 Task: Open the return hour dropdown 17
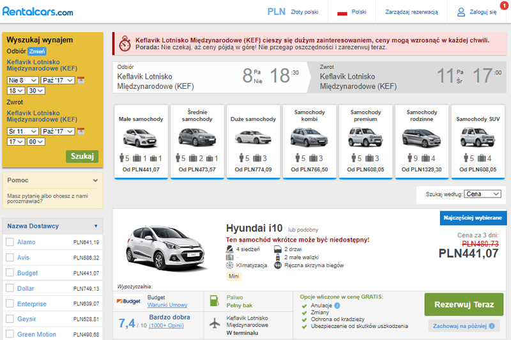pos(15,142)
